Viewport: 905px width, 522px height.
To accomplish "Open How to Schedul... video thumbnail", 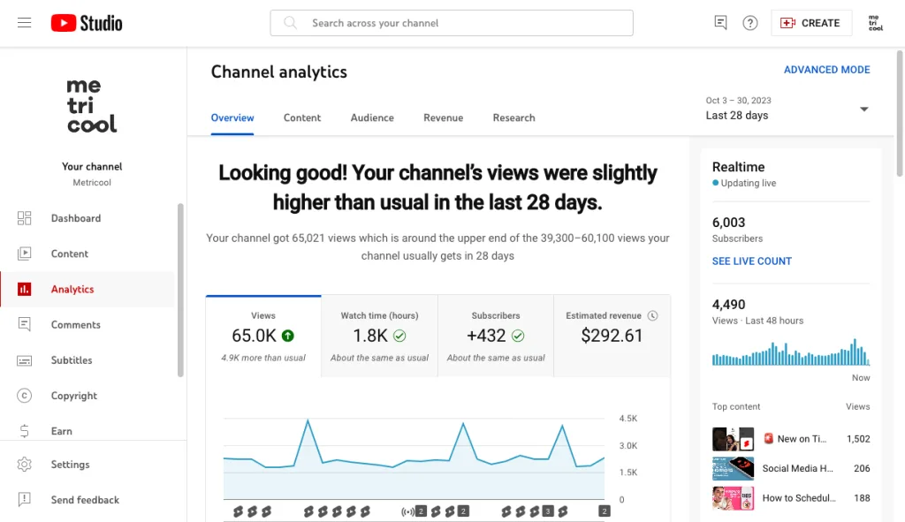I will coord(733,498).
